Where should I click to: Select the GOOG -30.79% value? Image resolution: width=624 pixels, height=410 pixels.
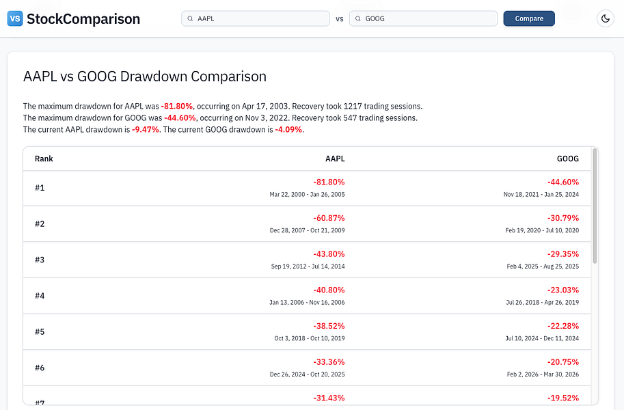pyautogui.click(x=562, y=218)
